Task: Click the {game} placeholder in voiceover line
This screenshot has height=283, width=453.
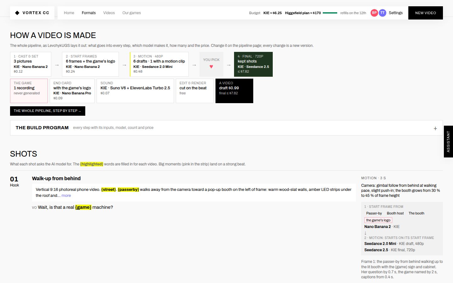Action: (83, 207)
